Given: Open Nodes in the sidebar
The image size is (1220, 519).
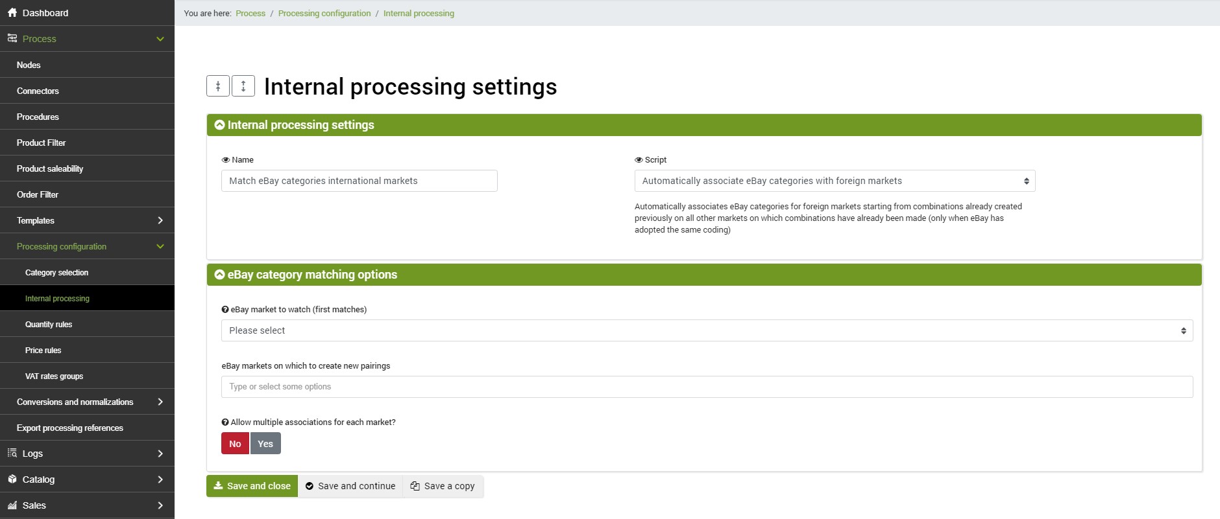Looking at the screenshot, I should [87, 65].
